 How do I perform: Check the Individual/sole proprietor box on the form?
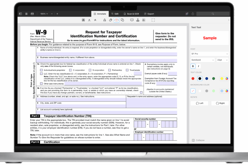(41, 70)
